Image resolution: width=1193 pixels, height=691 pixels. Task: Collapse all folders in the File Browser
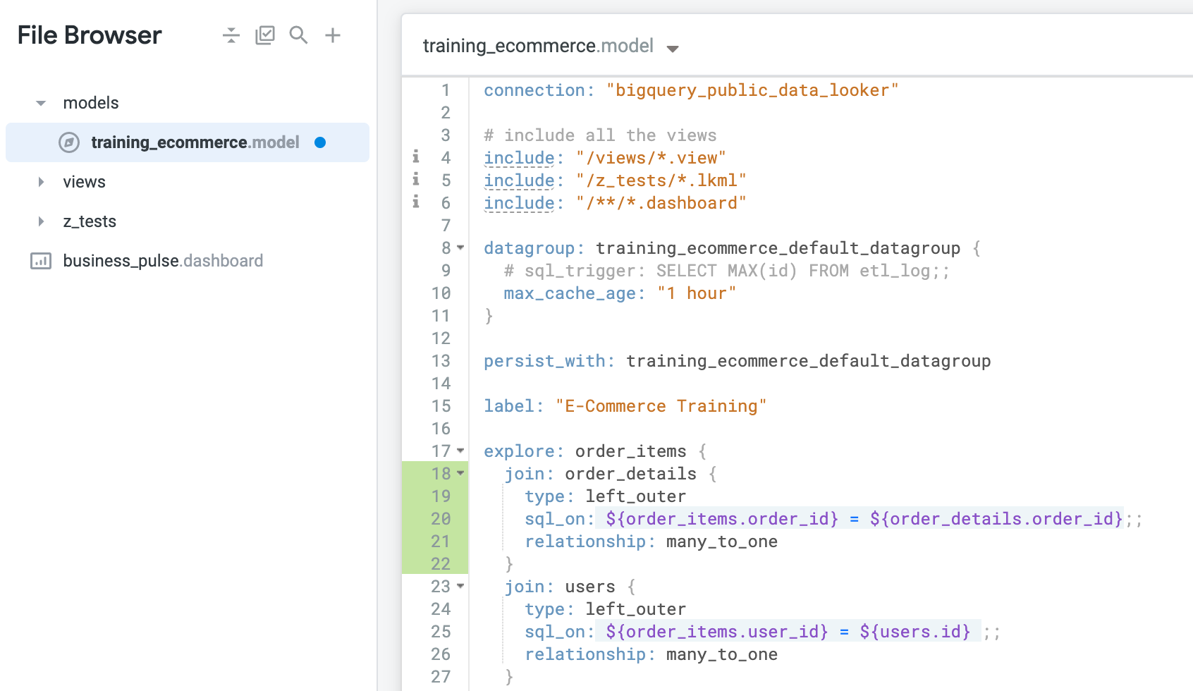click(231, 35)
